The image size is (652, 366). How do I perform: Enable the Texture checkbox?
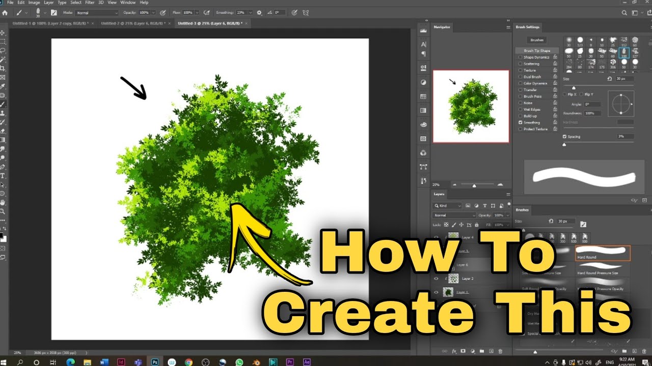tap(520, 70)
